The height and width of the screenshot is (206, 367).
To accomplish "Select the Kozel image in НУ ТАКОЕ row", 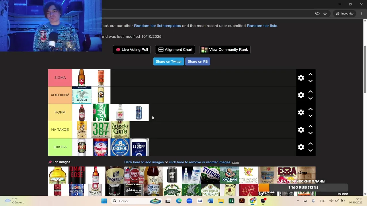I will (x=82, y=130).
